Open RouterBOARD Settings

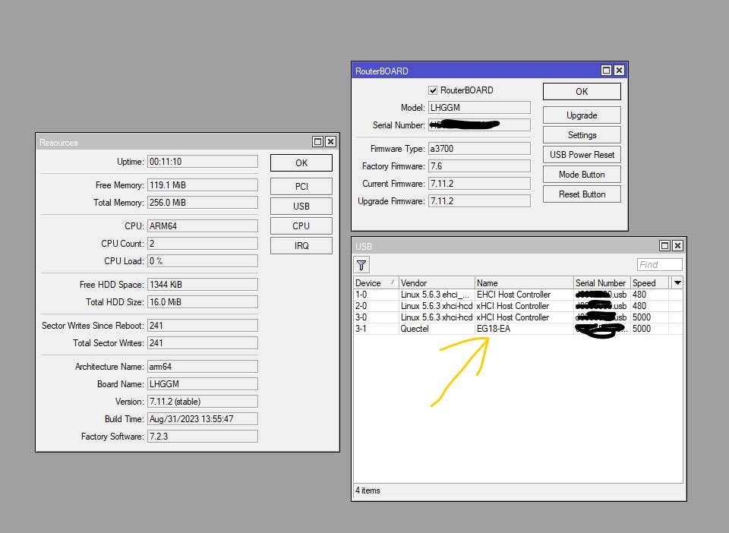click(582, 134)
